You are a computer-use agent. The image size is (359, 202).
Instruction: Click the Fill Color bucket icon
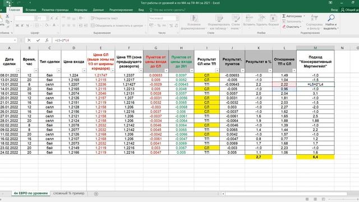pos(47,25)
